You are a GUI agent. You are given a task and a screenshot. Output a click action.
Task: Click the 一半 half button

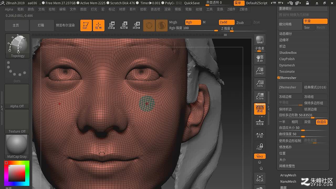(284, 122)
